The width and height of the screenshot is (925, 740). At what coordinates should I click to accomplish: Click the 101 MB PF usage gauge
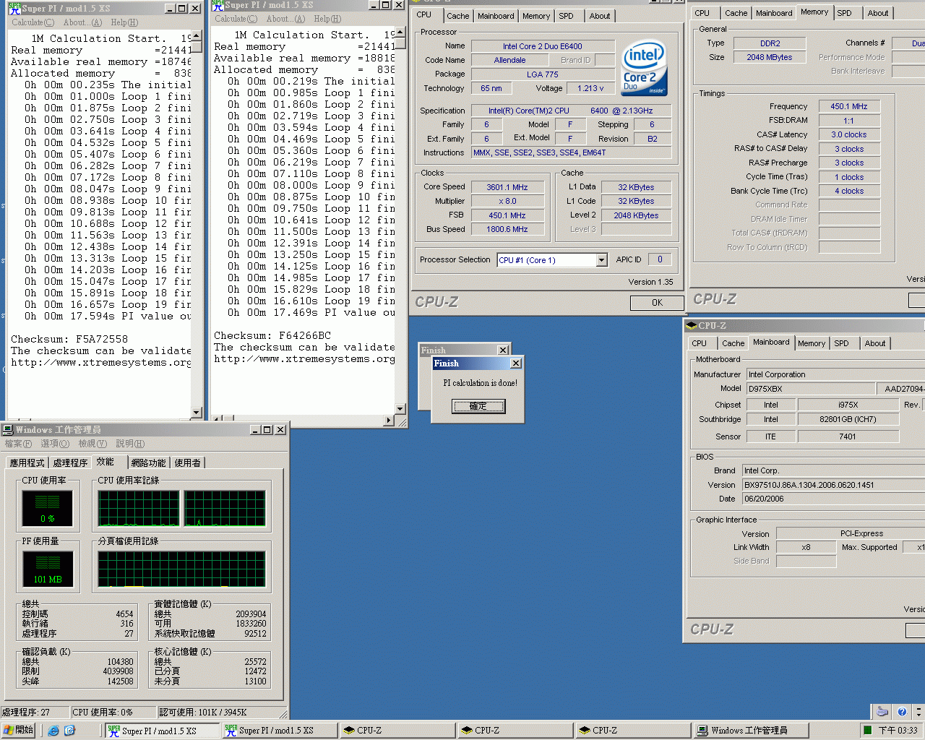pyautogui.click(x=48, y=569)
